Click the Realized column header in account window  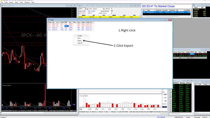coord(159,10)
